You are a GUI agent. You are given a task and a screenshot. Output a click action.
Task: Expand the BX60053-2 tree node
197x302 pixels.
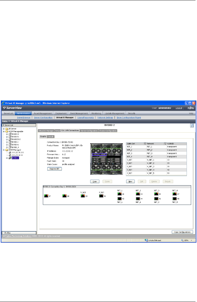coord(7,139)
